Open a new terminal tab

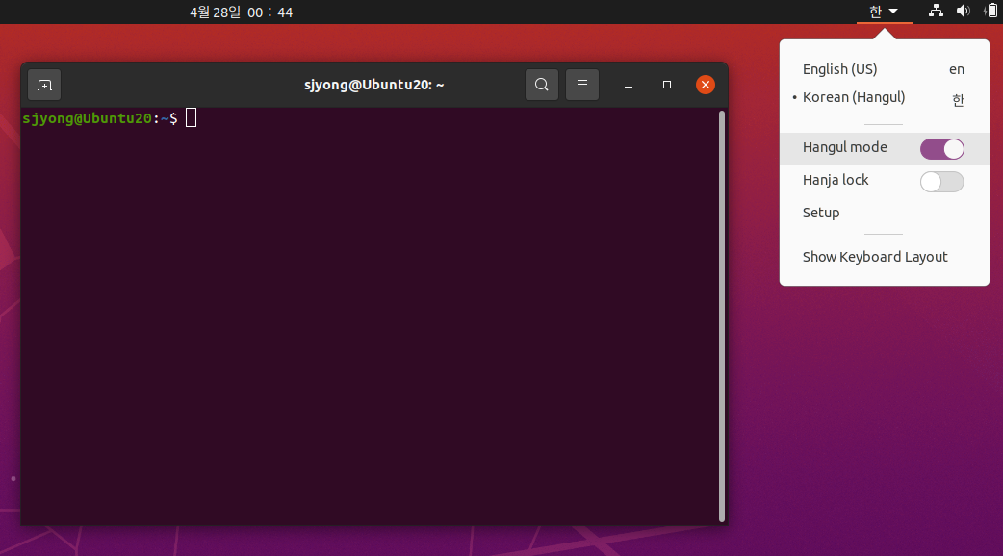point(44,85)
